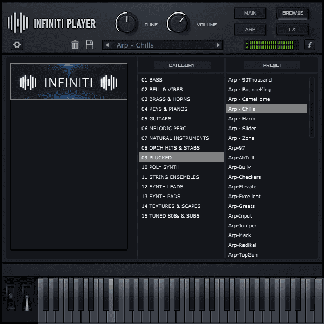Go to next preset with right arrow
The image size is (324, 324).
point(218,45)
